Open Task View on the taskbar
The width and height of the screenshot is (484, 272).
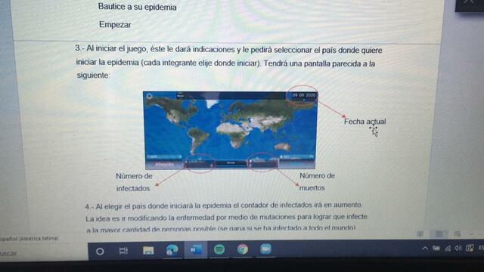coord(123,251)
